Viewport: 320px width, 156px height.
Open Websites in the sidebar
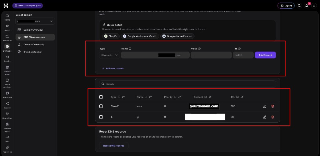point(7,38)
